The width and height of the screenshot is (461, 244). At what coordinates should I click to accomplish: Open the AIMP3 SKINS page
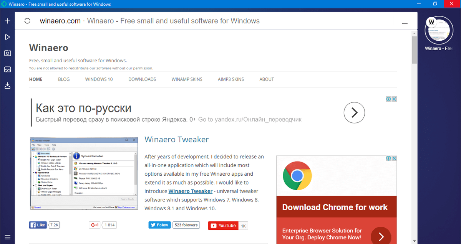pos(231,79)
